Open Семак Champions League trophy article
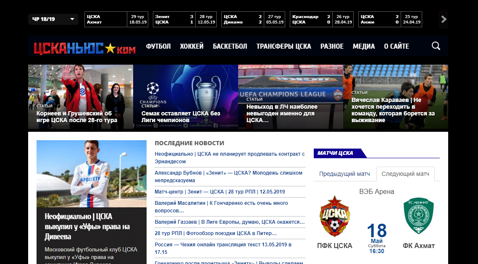This screenshot has width=478, height=264. click(186, 97)
